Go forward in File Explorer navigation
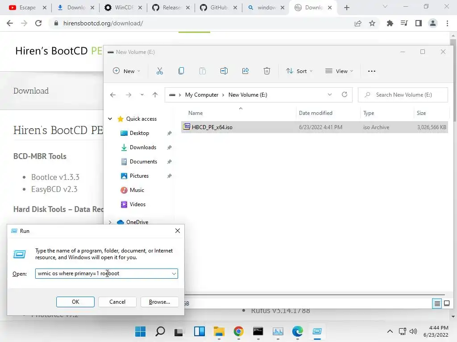 click(x=128, y=95)
